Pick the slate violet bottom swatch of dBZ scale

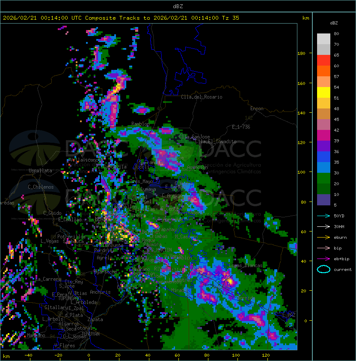point(323,200)
